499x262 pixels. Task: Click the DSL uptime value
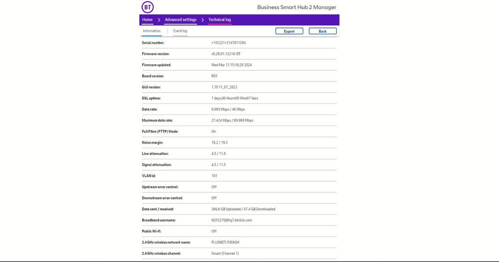[234, 98]
